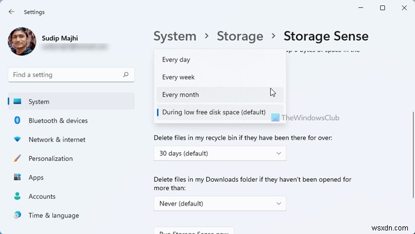This screenshot has width=415, height=234.
Task: Click the Storage Sense page heading
Action: (x=326, y=36)
